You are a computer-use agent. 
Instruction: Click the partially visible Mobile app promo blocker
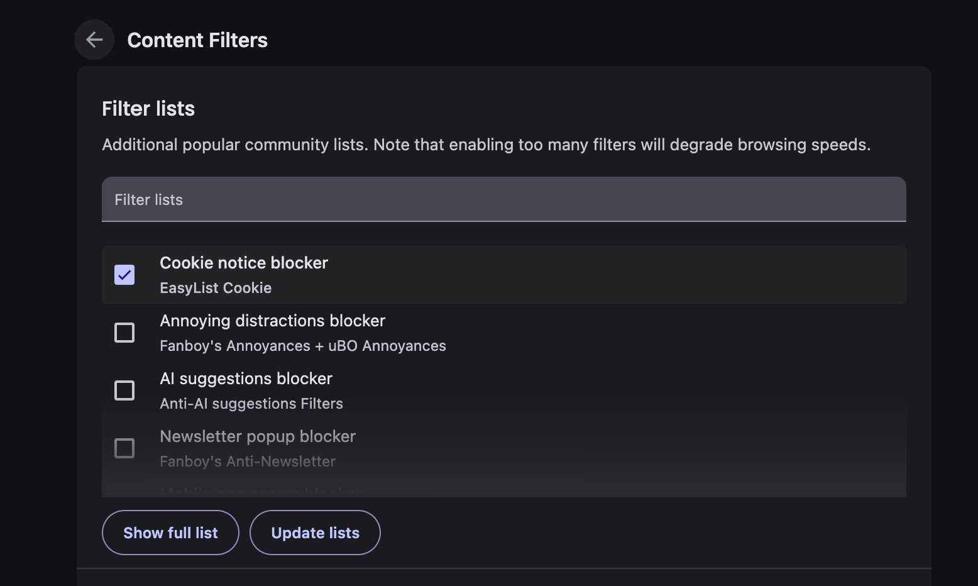click(261, 491)
